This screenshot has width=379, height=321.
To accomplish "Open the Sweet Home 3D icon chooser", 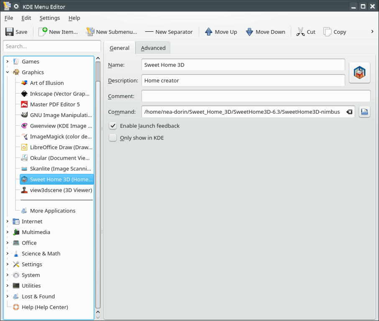I will [359, 72].
